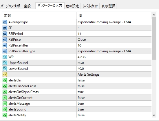The height and width of the screenshot is (121, 159).
Task: Click scrollbar down arrow button
Action: coord(154,115)
